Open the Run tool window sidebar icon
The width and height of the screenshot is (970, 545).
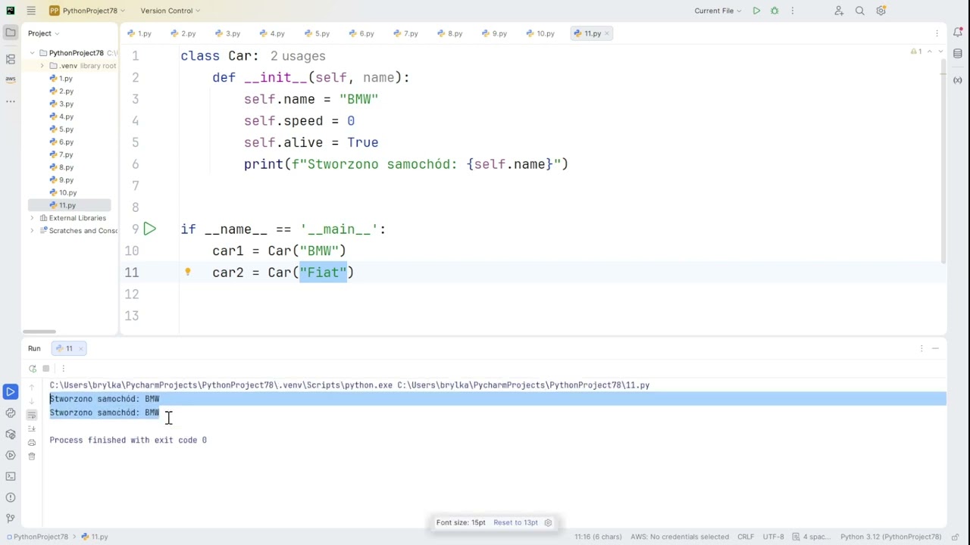11,391
